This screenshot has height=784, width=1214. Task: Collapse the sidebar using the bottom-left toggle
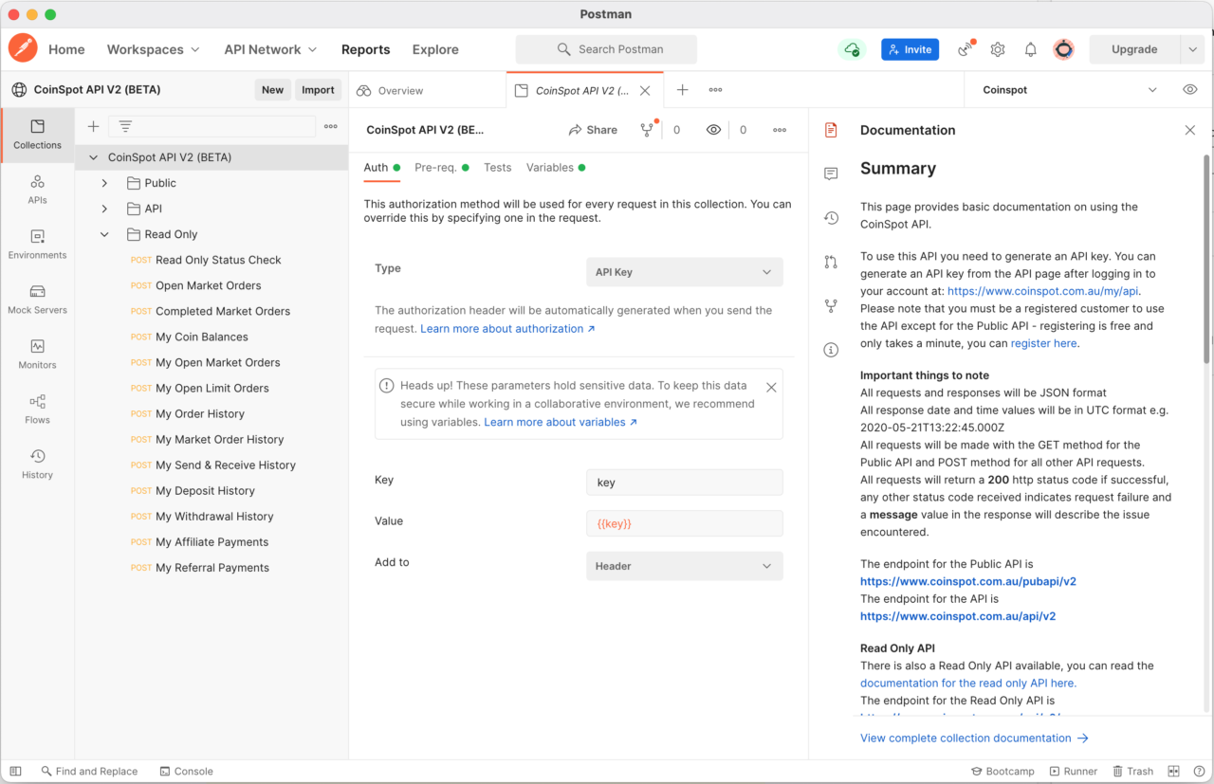pyautogui.click(x=15, y=771)
